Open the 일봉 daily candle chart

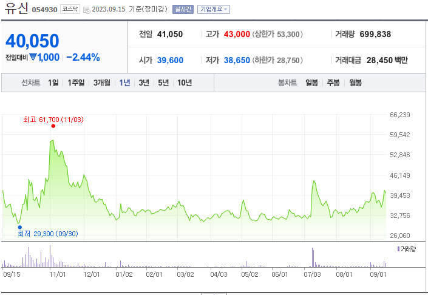(312, 83)
